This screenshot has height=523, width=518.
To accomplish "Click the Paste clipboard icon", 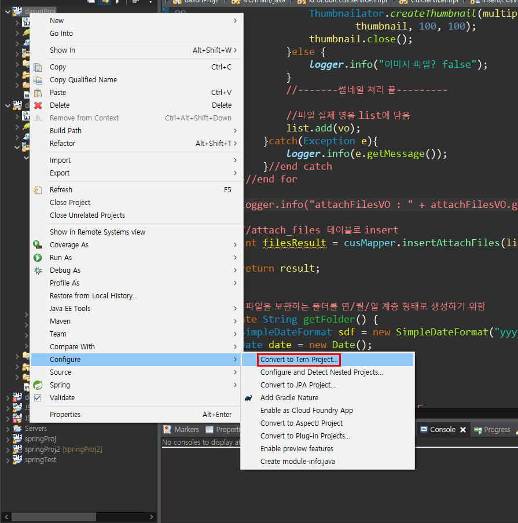I will click(38, 93).
